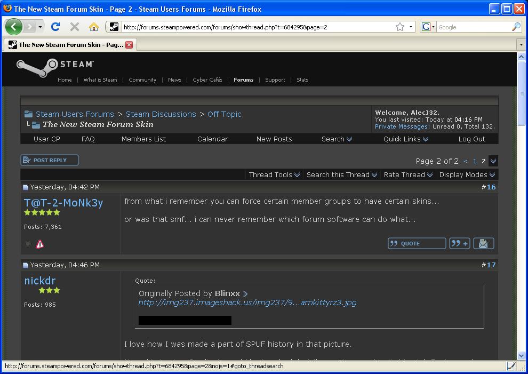528x374 pixels.
Task: Open the Post Reply button with pencil icon
Action: 49,160
